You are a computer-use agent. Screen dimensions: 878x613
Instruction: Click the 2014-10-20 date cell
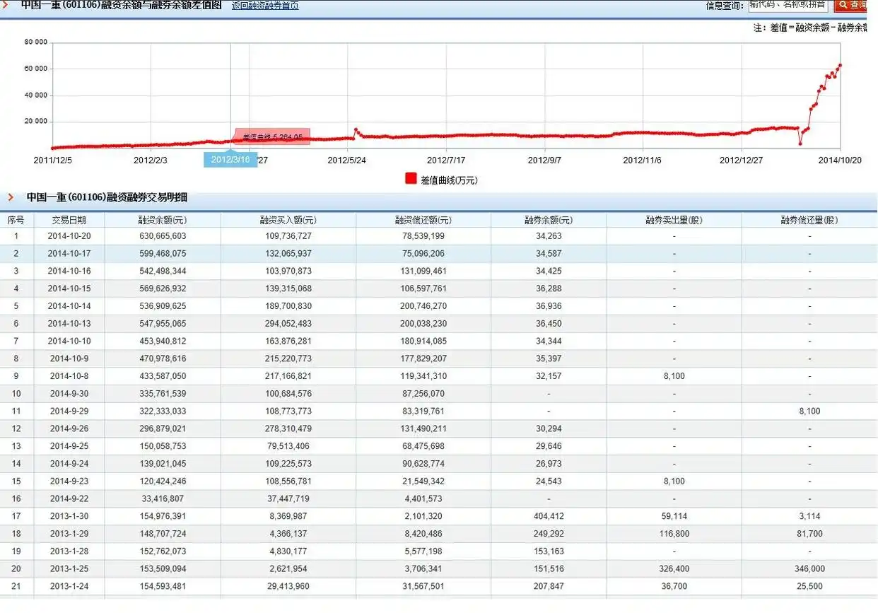69,235
